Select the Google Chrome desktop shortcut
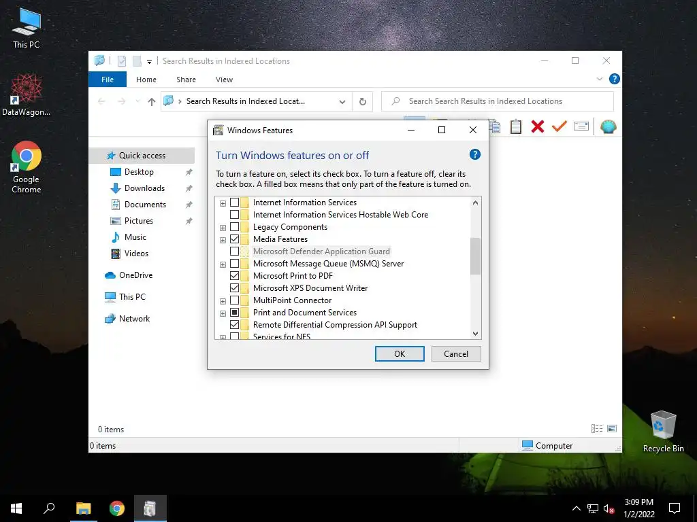 point(27,167)
